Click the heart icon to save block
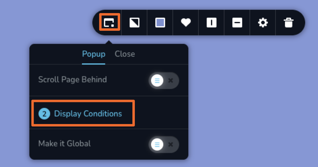 [x=186, y=22]
